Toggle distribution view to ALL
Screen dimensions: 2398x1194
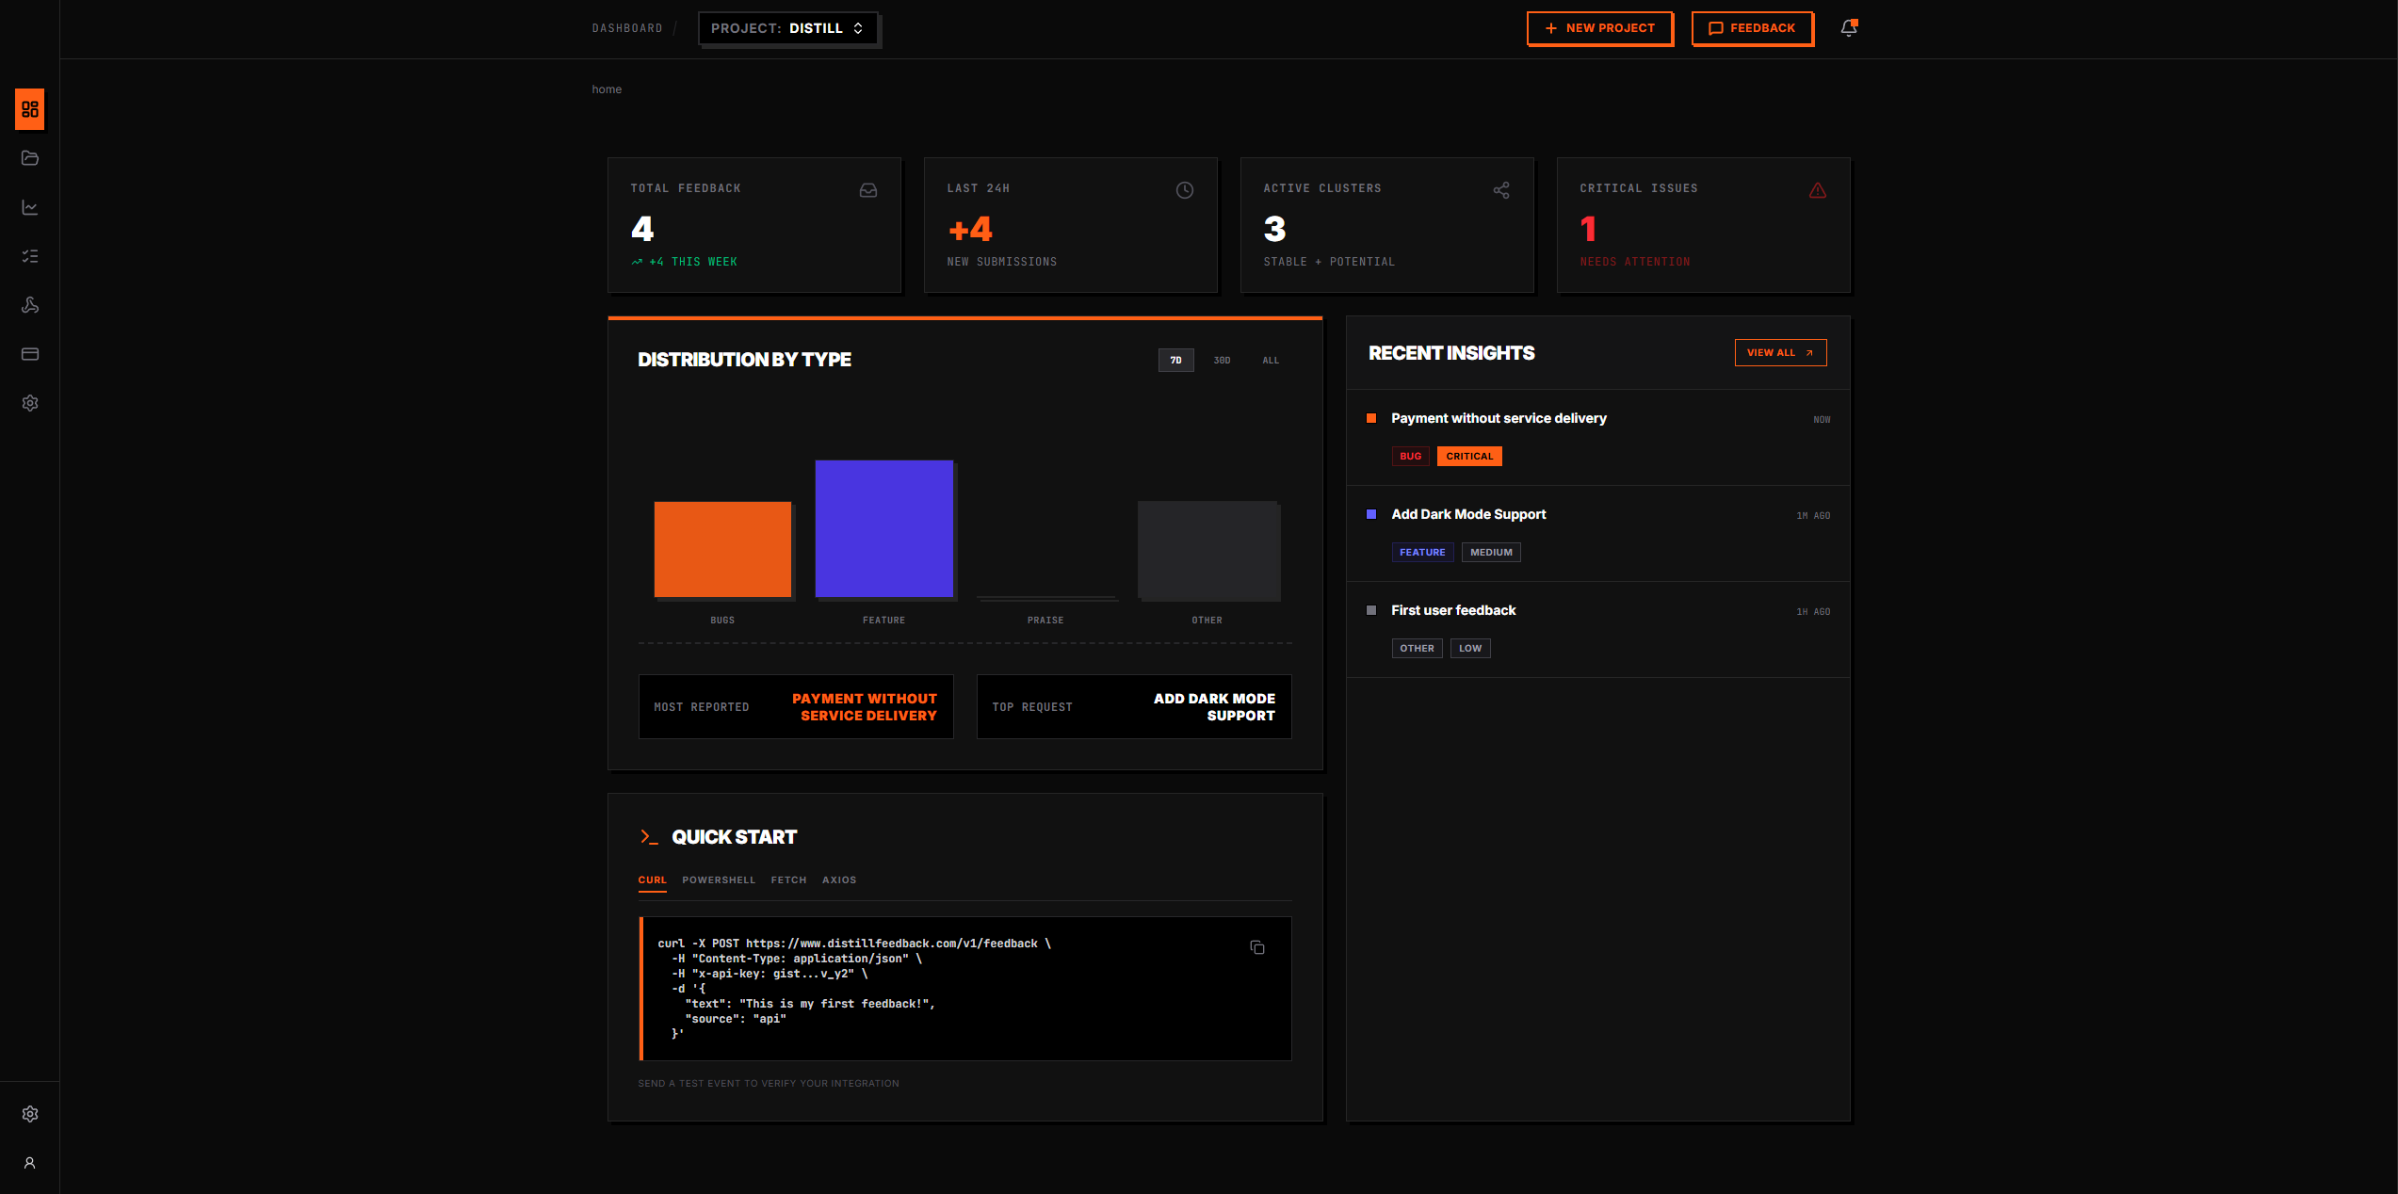pos(1271,360)
